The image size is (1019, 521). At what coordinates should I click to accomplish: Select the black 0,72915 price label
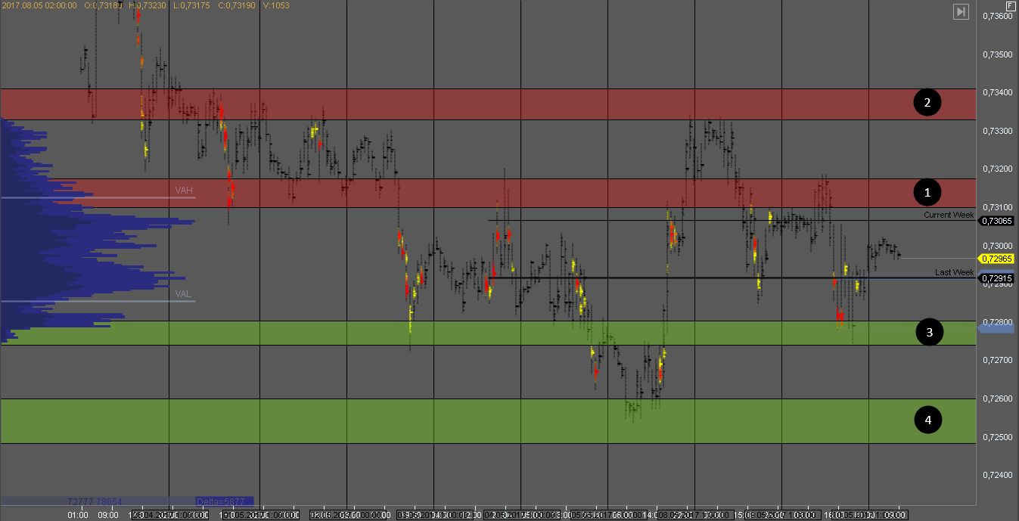pos(996,279)
